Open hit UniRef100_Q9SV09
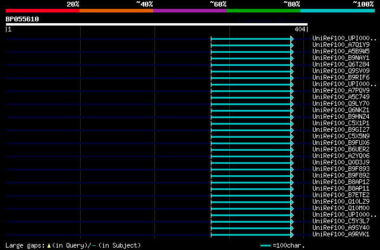Screen dimensions: 380x250 [341, 71]
